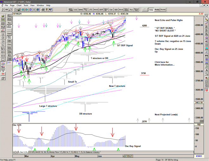This screenshot has height=161, width=209.
Task: Click the 'More Information...' link text
Action: click(164, 65)
